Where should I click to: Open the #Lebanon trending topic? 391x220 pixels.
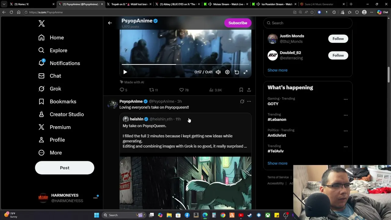point(277,119)
